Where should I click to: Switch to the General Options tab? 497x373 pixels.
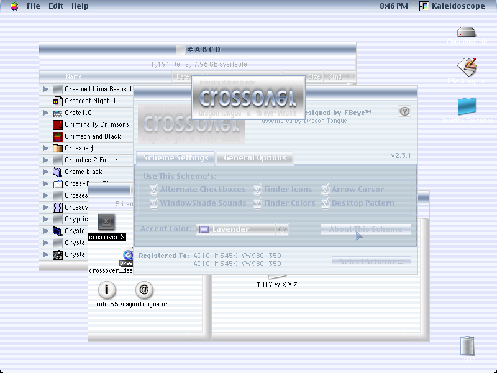pos(255,158)
